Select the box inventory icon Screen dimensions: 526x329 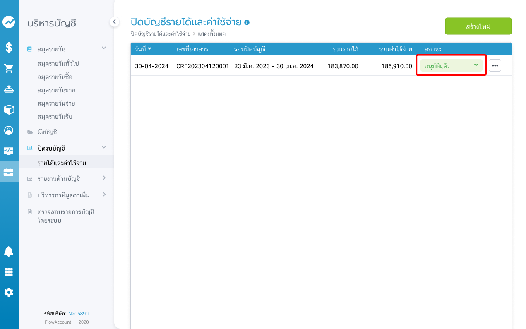coord(9,110)
